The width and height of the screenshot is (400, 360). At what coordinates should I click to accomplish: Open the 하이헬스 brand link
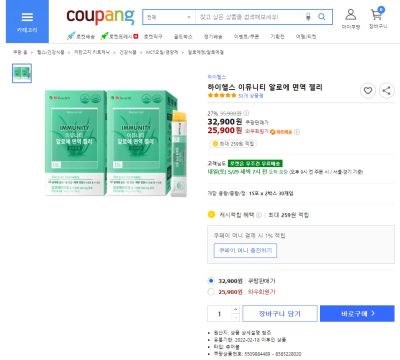pyautogui.click(x=217, y=77)
